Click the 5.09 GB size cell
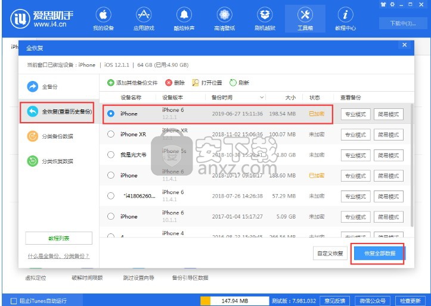This screenshot has height=306, width=431. [x=286, y=217]
